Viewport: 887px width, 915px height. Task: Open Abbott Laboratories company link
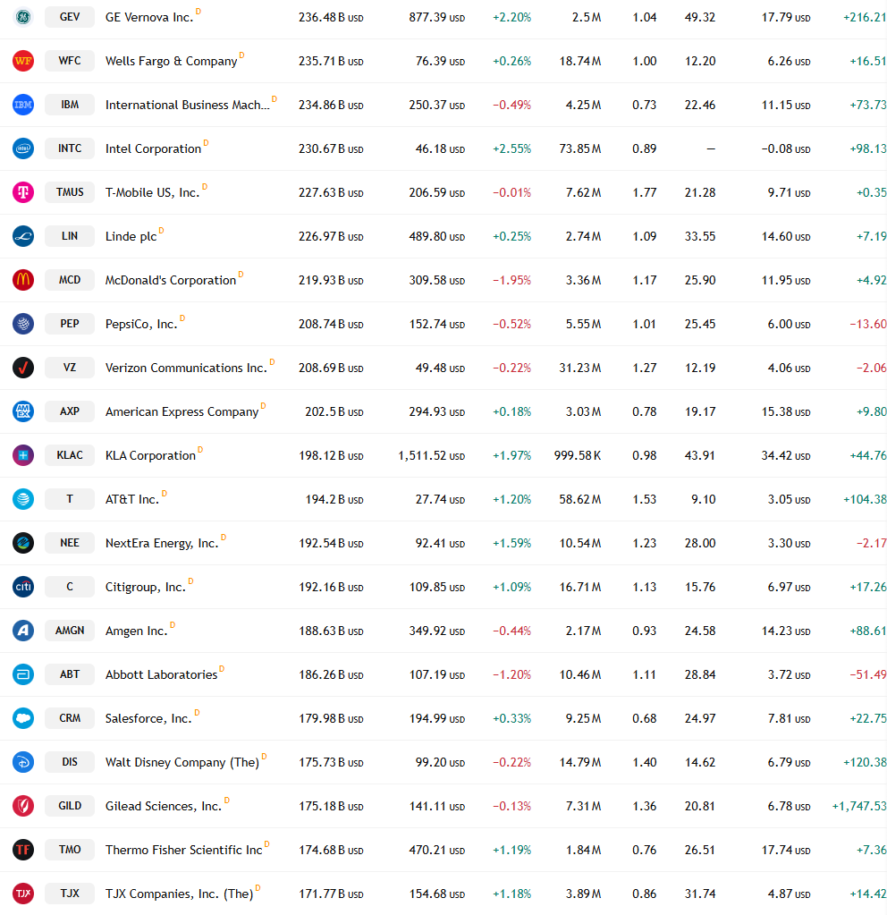pyautogui.click(x=161, y=674)
